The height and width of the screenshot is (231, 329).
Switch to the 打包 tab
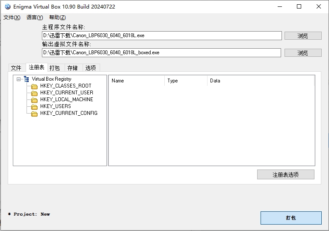tap(55, 68)
